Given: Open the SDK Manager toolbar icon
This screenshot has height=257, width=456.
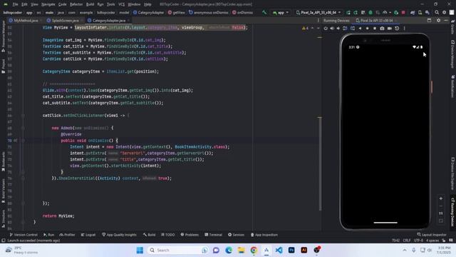Looking at the screenshot, I should tap(427, 13).
